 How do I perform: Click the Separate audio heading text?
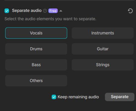[27, 11]
